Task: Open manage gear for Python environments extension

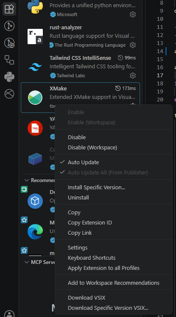Action: (x=133, y=14)
